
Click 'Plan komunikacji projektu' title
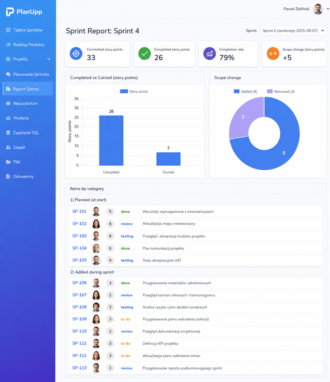click(x=163, y=248)
